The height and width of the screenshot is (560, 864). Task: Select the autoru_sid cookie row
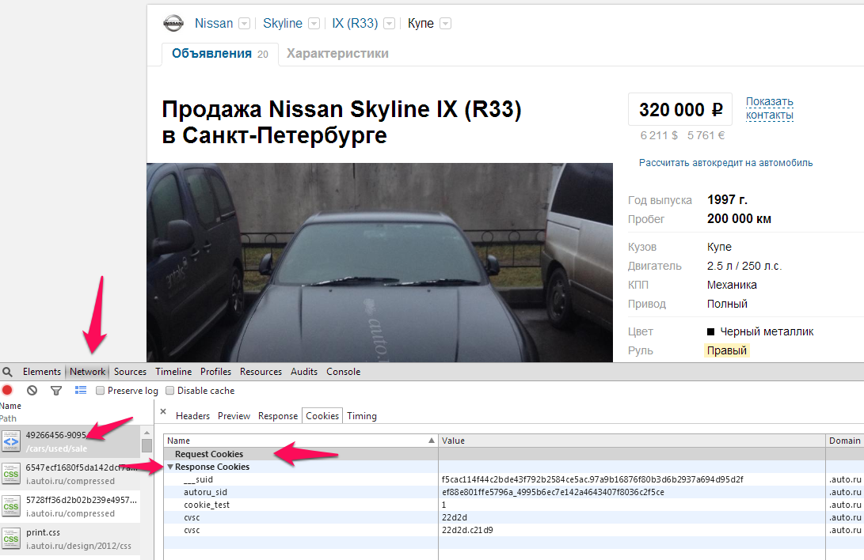513,492
